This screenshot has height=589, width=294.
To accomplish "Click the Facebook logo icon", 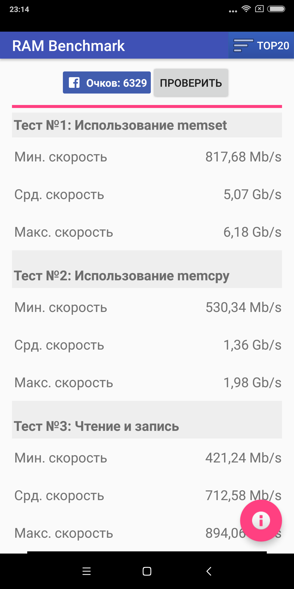I will coord(74,83).
